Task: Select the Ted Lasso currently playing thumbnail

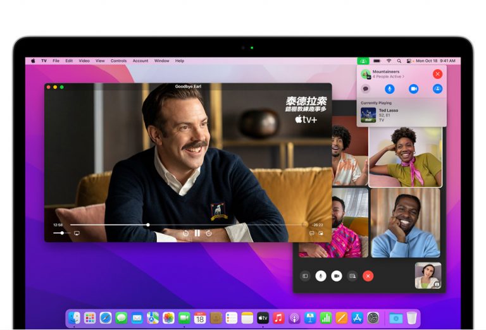Action: coord(368,114)
